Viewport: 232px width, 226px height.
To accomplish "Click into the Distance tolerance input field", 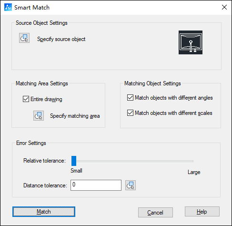I will (x=96, y=185).
